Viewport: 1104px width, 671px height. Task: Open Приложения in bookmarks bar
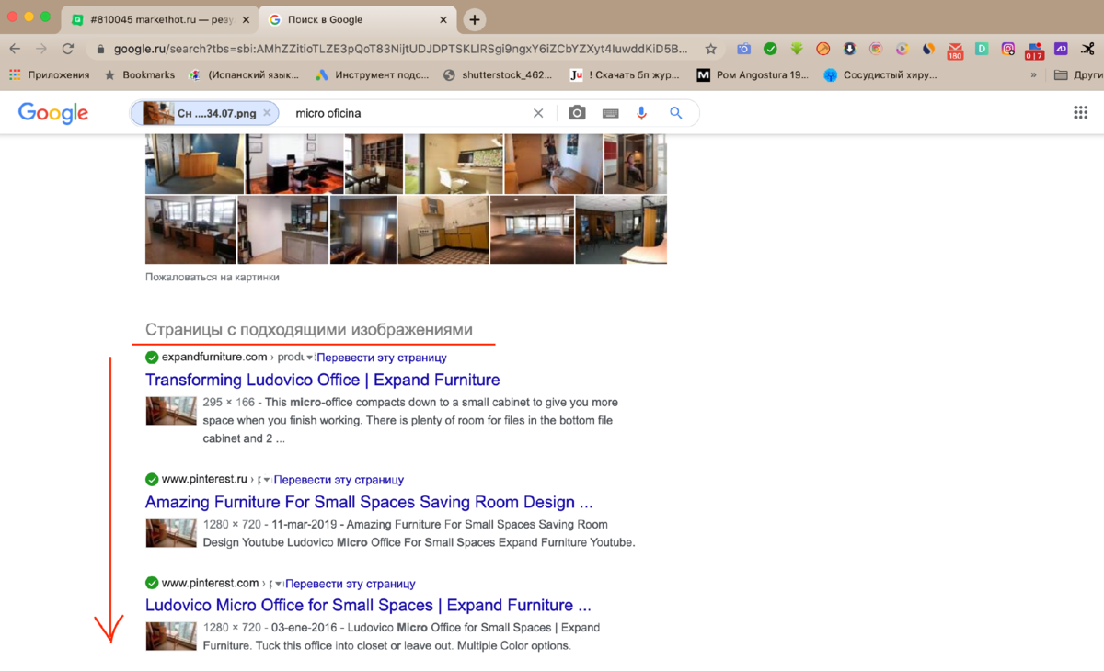[50, 74]
